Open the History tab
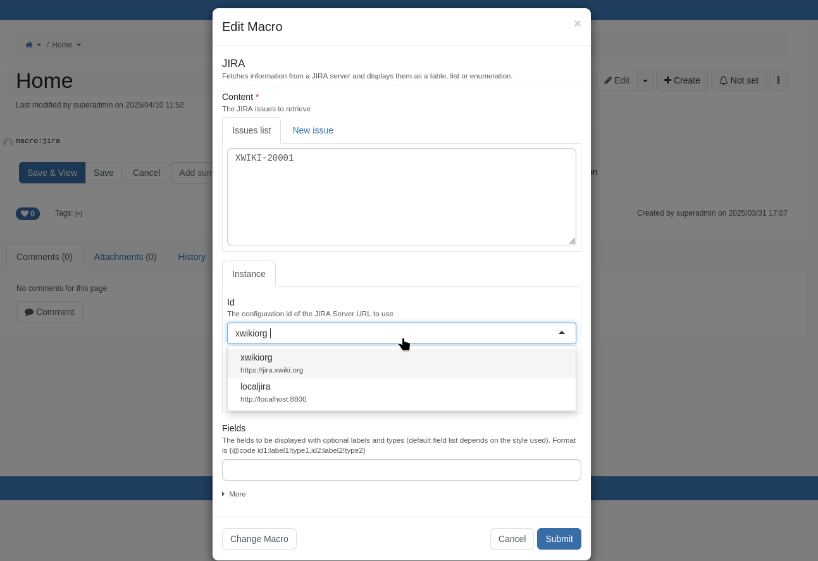 (x=192, y=257)
